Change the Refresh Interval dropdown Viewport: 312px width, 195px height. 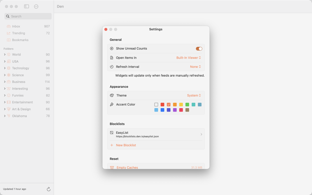click(x=195, y=67)
